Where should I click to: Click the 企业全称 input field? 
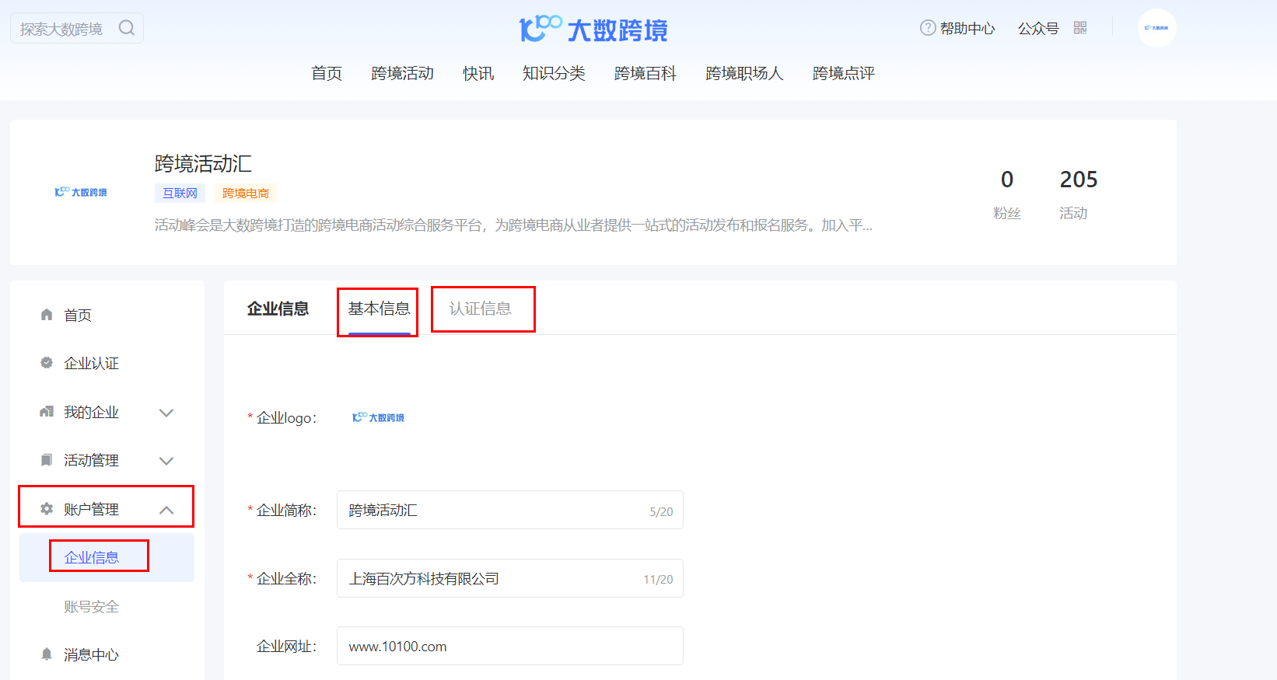(509, 578)
